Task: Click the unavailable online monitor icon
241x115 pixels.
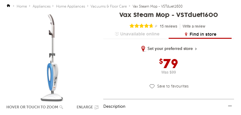Action: click(117, 34)
